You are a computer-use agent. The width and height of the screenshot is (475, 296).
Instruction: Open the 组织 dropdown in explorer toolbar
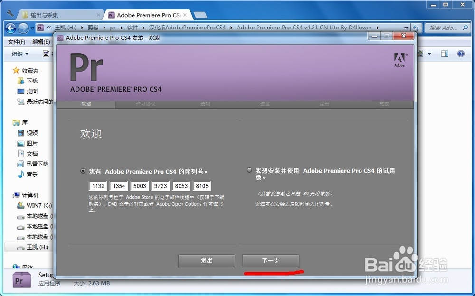tap(20, 54)
